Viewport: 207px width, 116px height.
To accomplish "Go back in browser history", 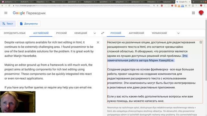I will pos(2,6).
